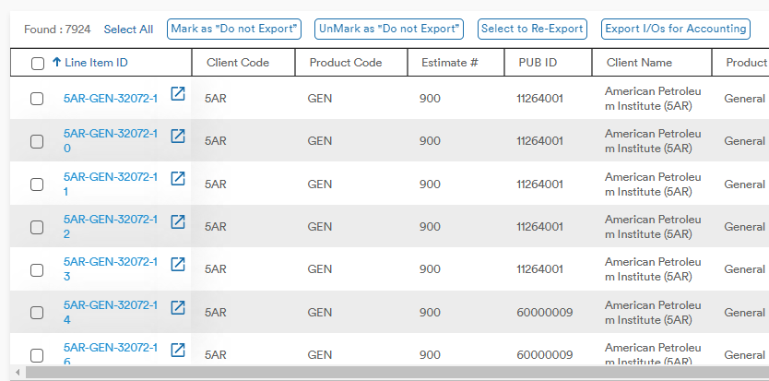Click UnMark as "Do not Export" button
Screen dimensions: 769x381
389,29
